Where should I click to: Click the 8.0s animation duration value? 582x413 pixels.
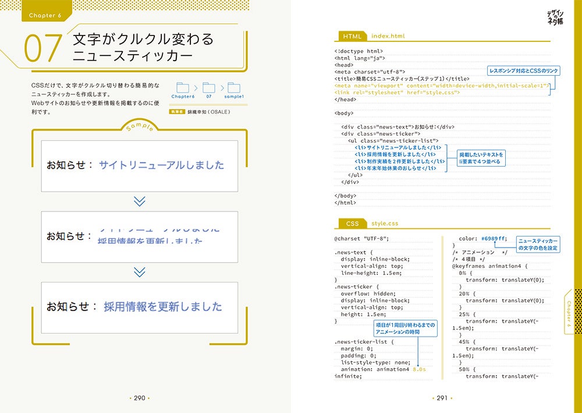pyautogui.click(x=419, y=369)
